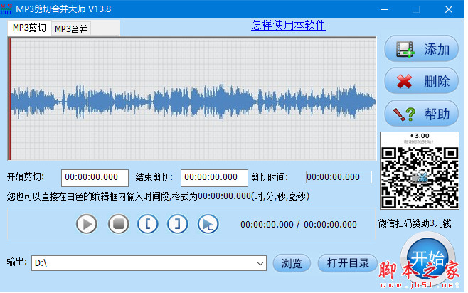Focus the 结束剪切 time field
The height and width of the screenshot is (293, 468).
pos(214,178)
